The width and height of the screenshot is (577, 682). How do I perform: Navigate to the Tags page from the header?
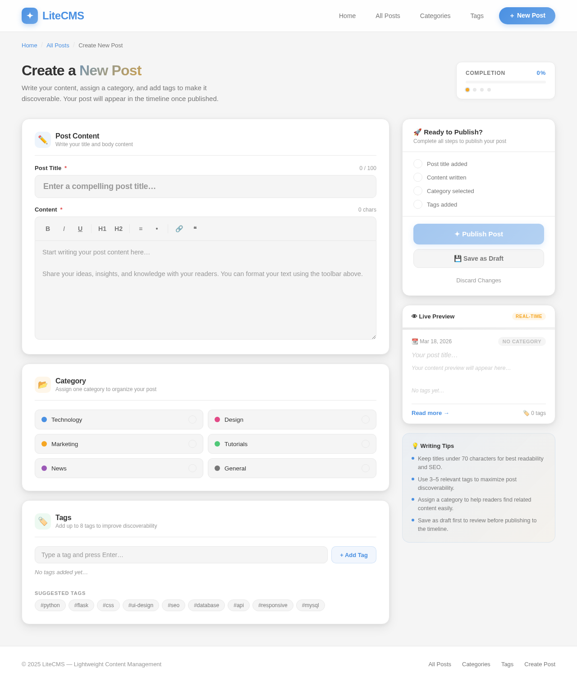476,16
